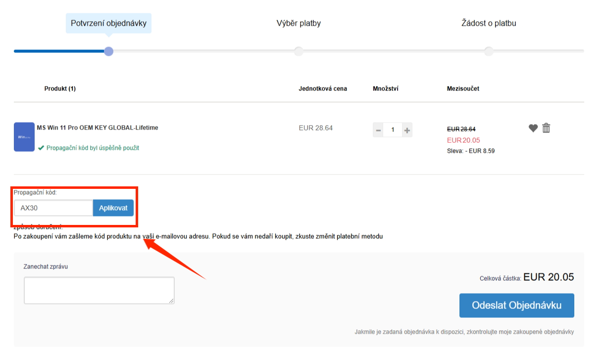Viewport: 605px width, 350px height.
Task: Click the Zanechat zprávu message box
Action: 99,290
